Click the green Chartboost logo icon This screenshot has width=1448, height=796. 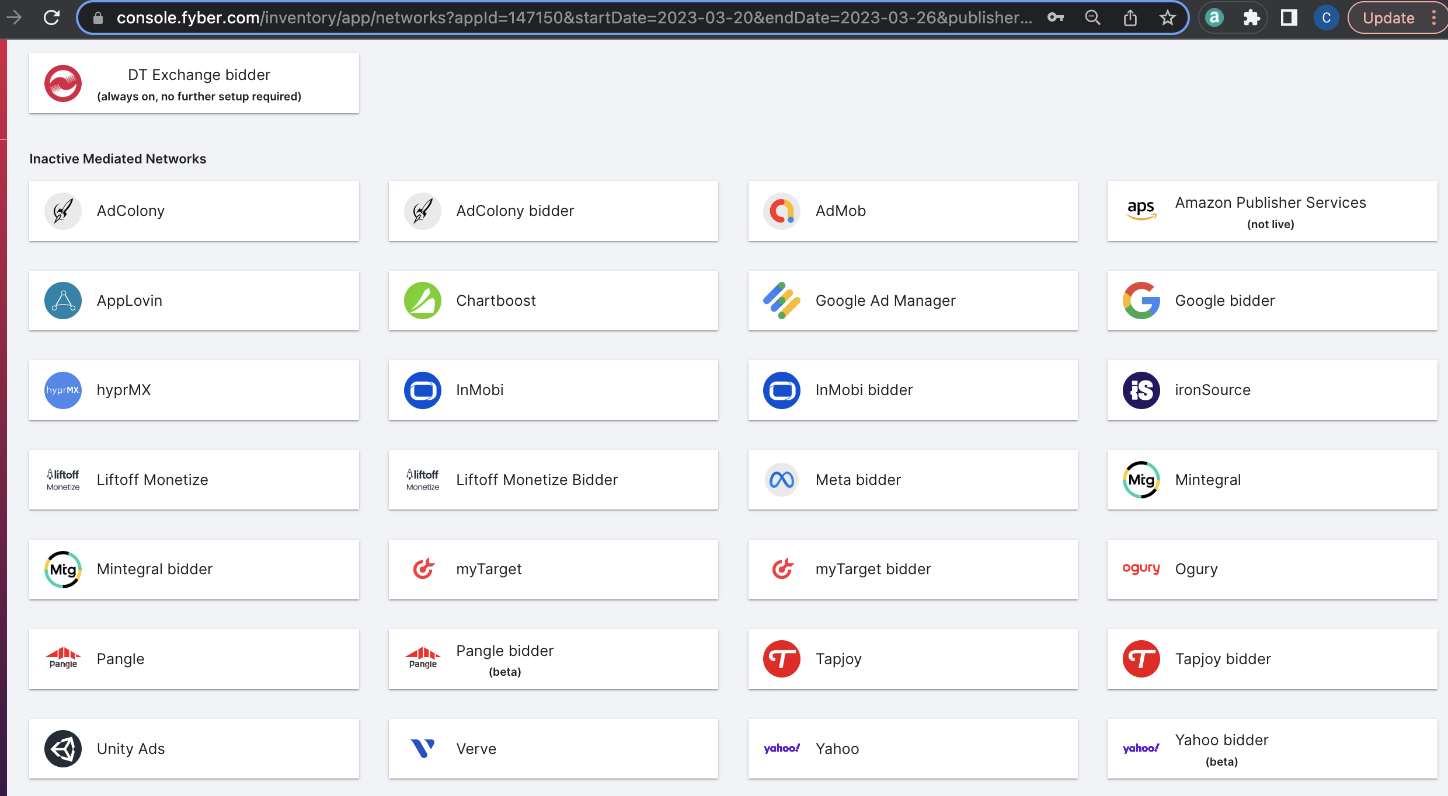422,301
